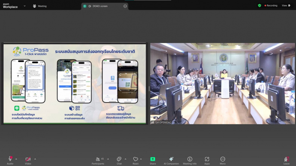Select the DOAE's screen tab

[x=104, y=6]
